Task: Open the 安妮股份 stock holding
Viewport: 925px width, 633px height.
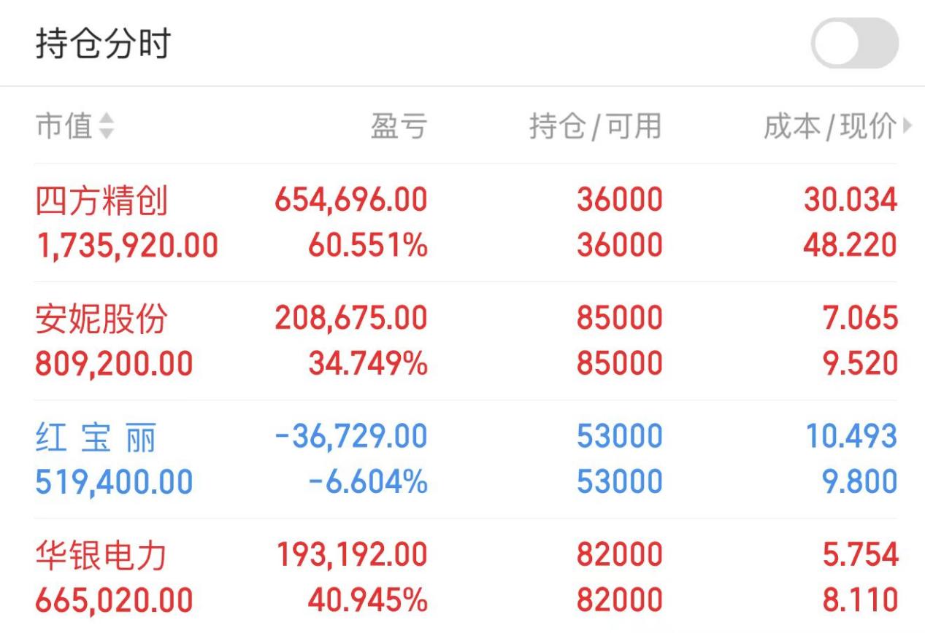Action: tap(466, 341)
